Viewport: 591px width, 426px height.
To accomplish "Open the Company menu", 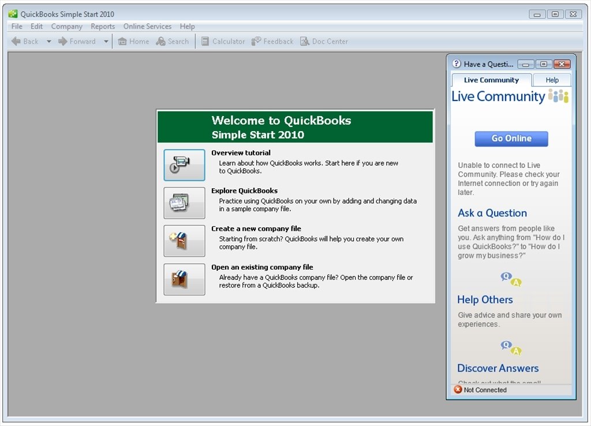I will coord(67,27).
